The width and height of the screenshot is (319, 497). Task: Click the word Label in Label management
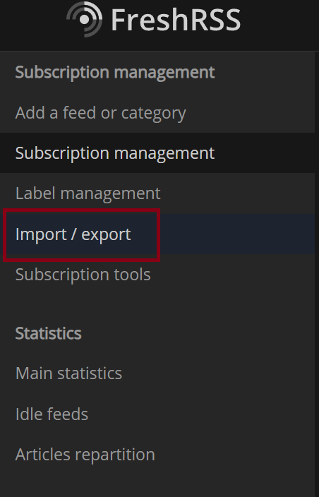[x=35, y=193]
